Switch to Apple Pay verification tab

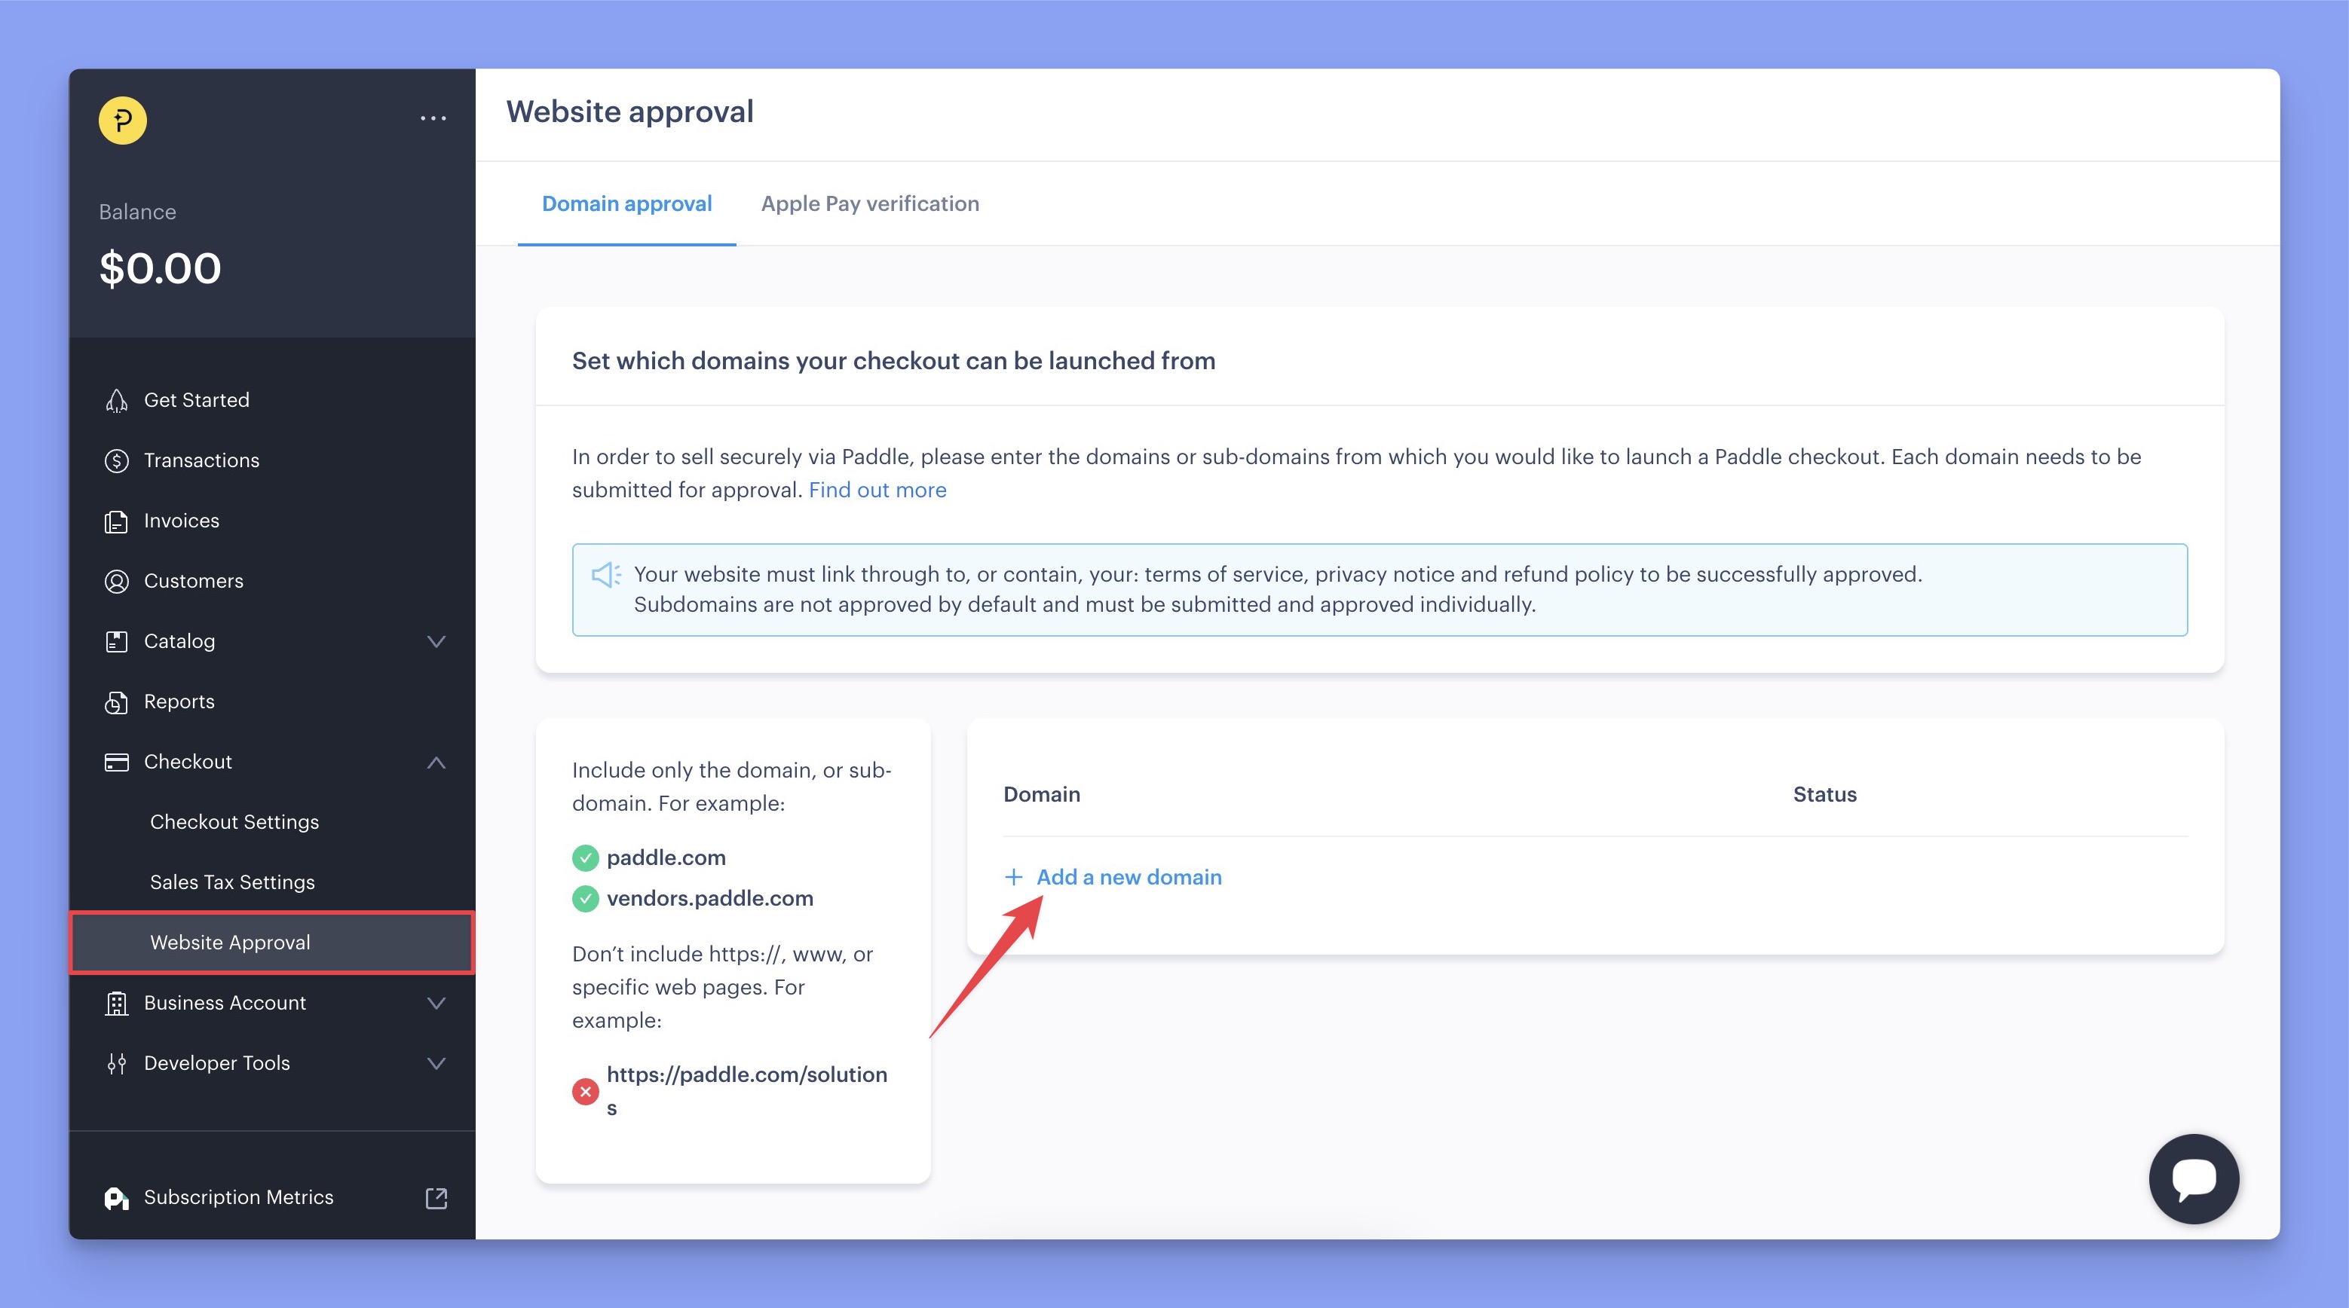coord(870,203)
